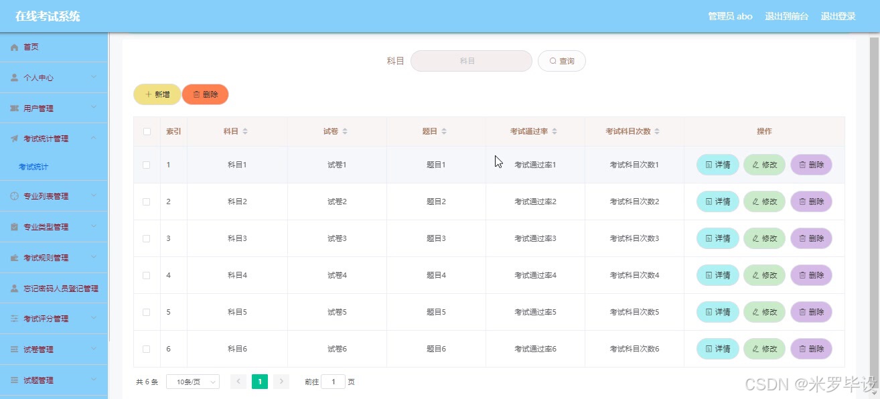Select all rows with header checkbox

point(147,132)
